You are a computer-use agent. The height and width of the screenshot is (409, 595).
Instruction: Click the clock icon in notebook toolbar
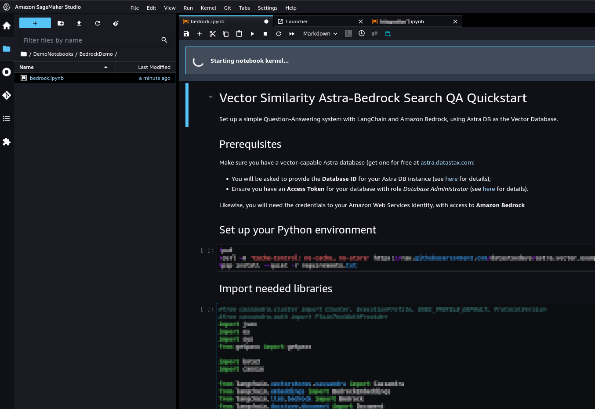click(x=362, y=33)
